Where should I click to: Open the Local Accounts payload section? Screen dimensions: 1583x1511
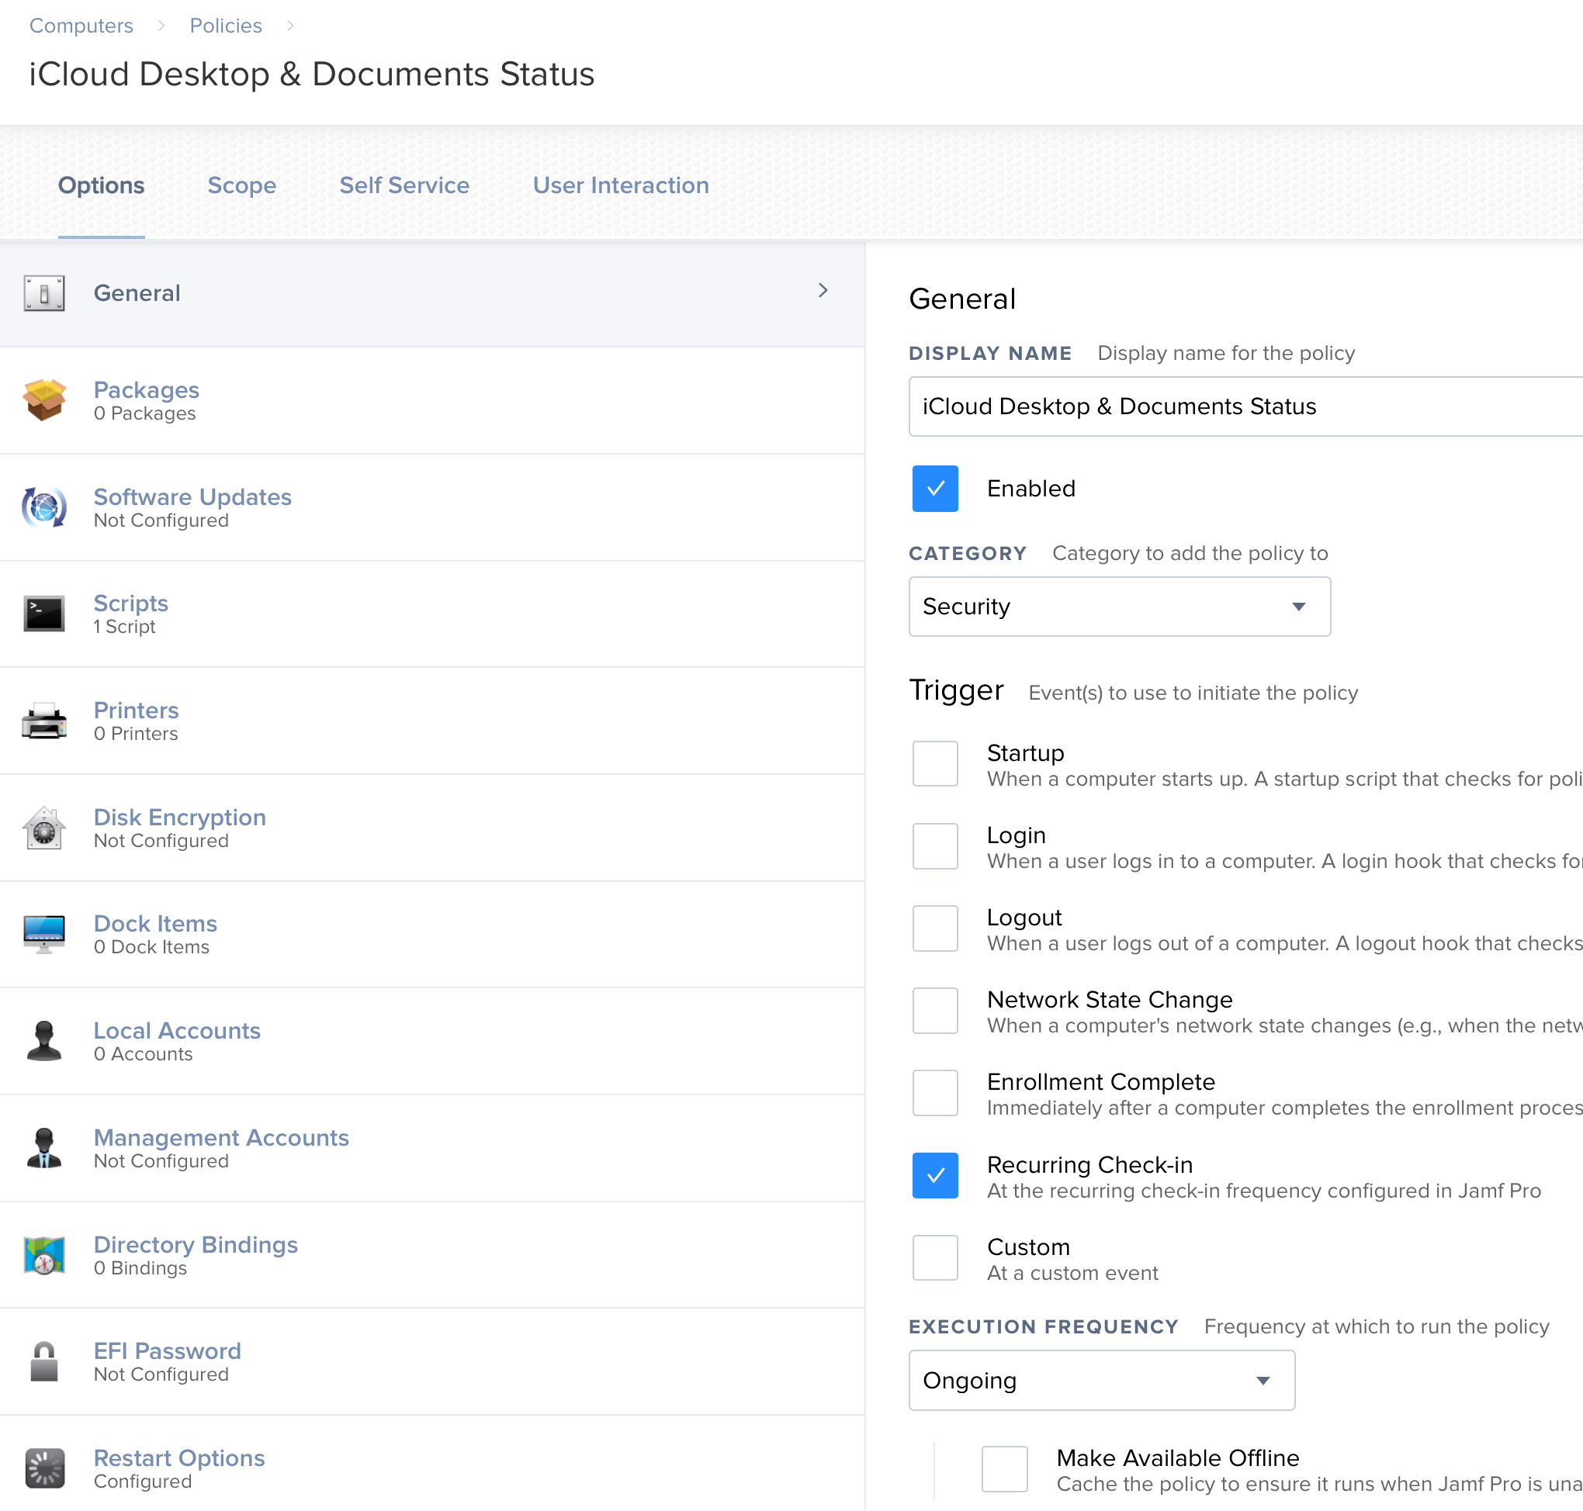point(432,1042)
